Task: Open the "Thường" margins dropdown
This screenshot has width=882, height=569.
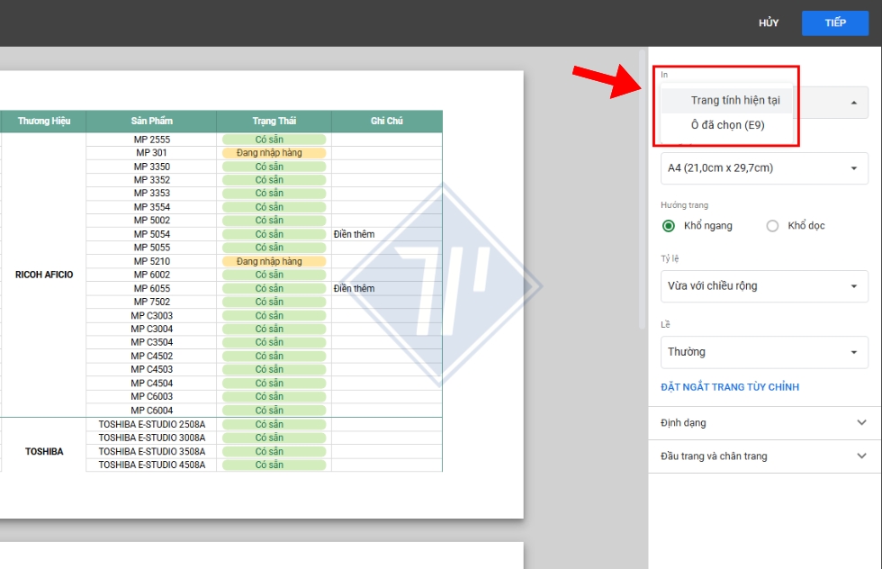Action: 763,352
